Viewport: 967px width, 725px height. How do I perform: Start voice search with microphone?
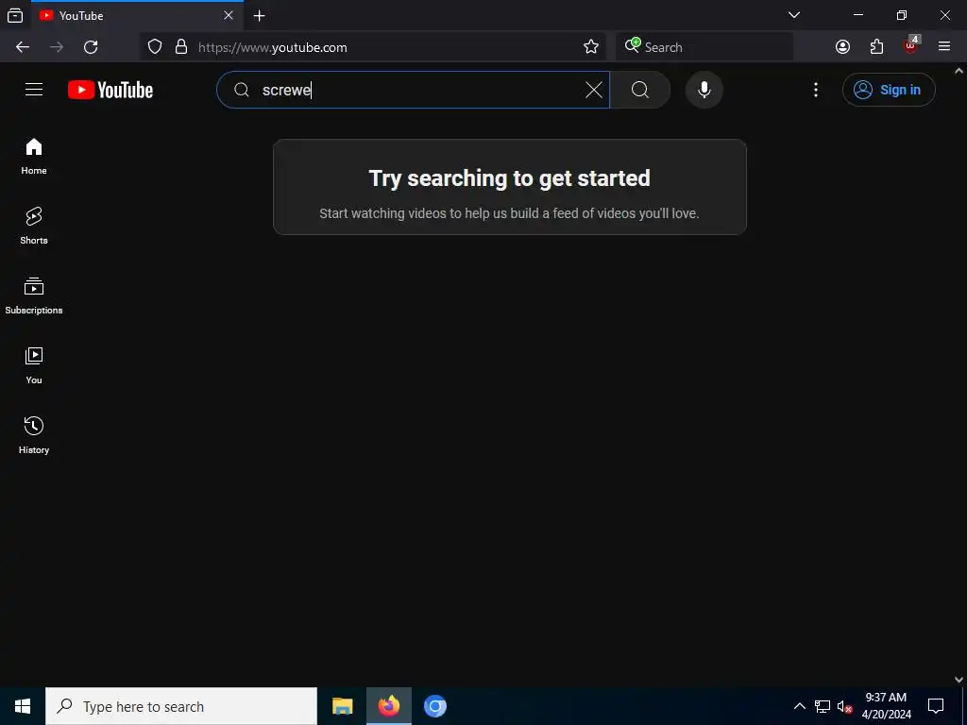point(704,90)
